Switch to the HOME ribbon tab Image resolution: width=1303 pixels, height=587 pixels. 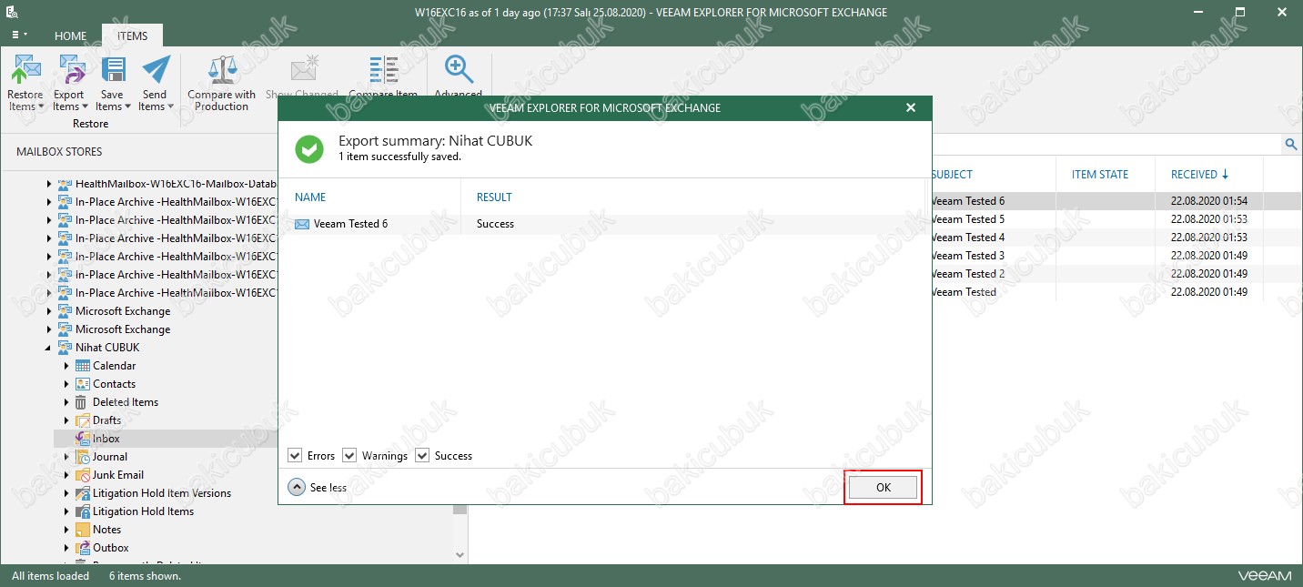[70, 35]
